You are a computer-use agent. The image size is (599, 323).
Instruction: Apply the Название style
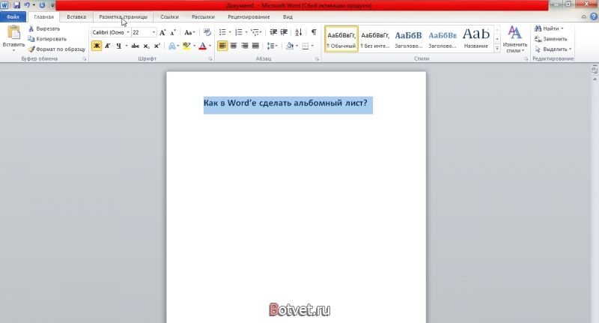tap(476, 39)
